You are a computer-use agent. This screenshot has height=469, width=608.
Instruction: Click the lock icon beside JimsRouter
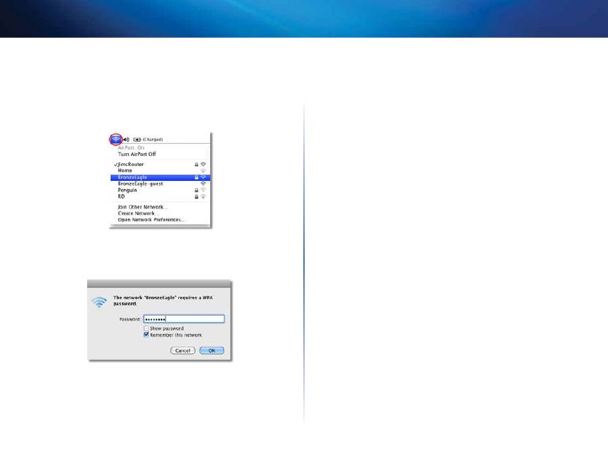point(196,165)
